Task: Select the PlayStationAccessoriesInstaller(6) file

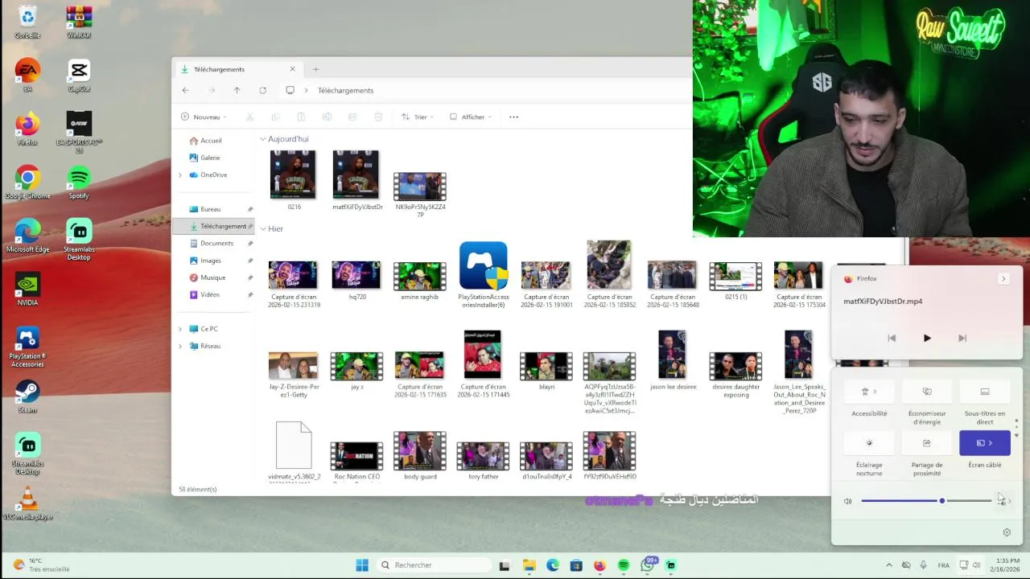Action: tap(483, 275)
